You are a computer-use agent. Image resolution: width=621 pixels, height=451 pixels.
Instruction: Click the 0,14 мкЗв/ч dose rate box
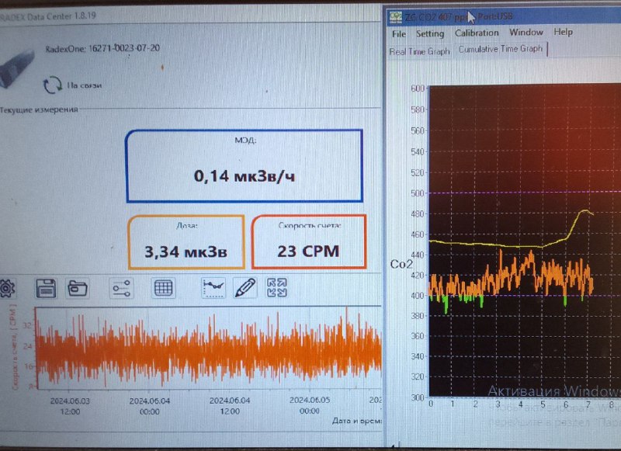click(245, 165)
